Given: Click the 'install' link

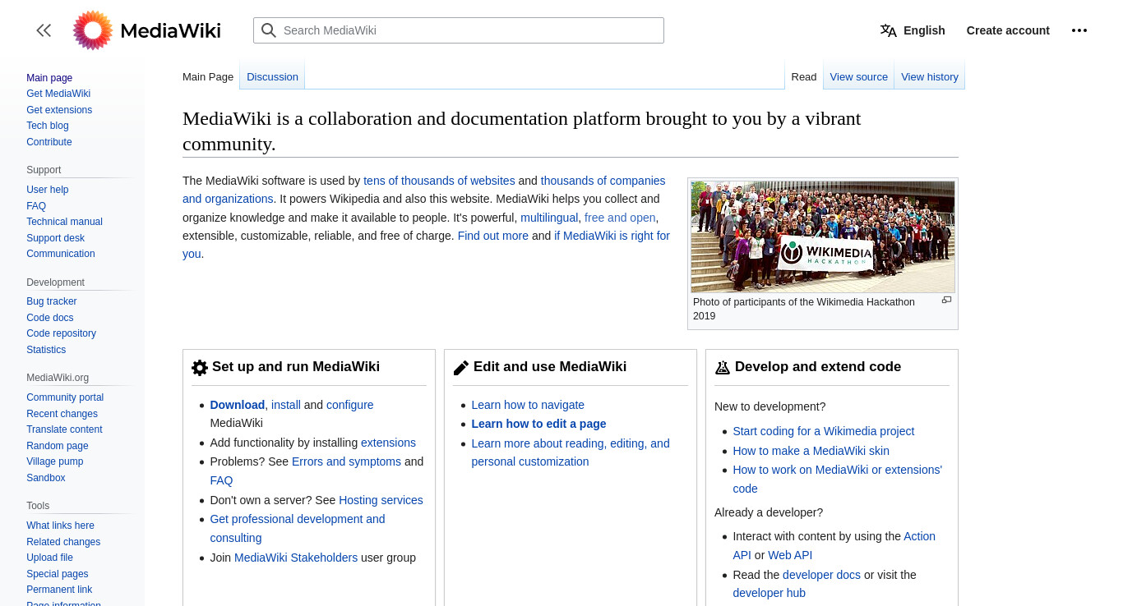Looking at the screenshot, I should pos(286,405).
